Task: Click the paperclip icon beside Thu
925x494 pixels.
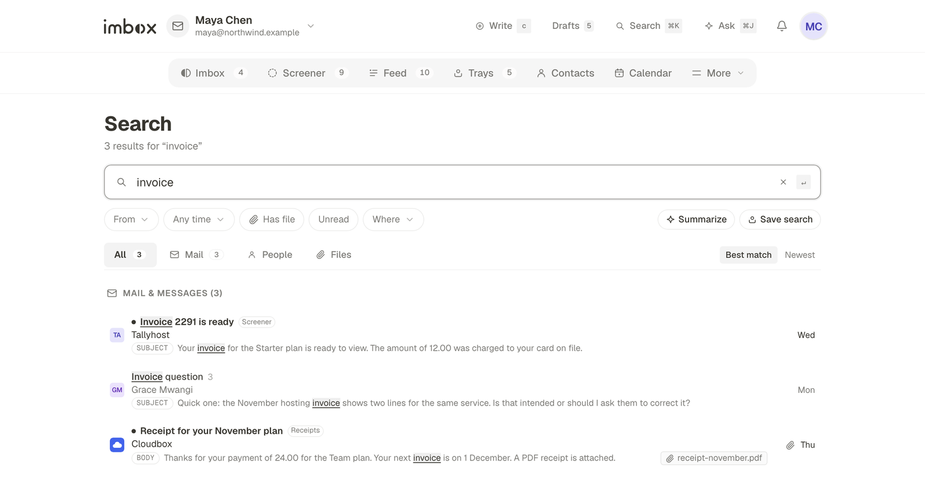Action: (x=790, y=445)
